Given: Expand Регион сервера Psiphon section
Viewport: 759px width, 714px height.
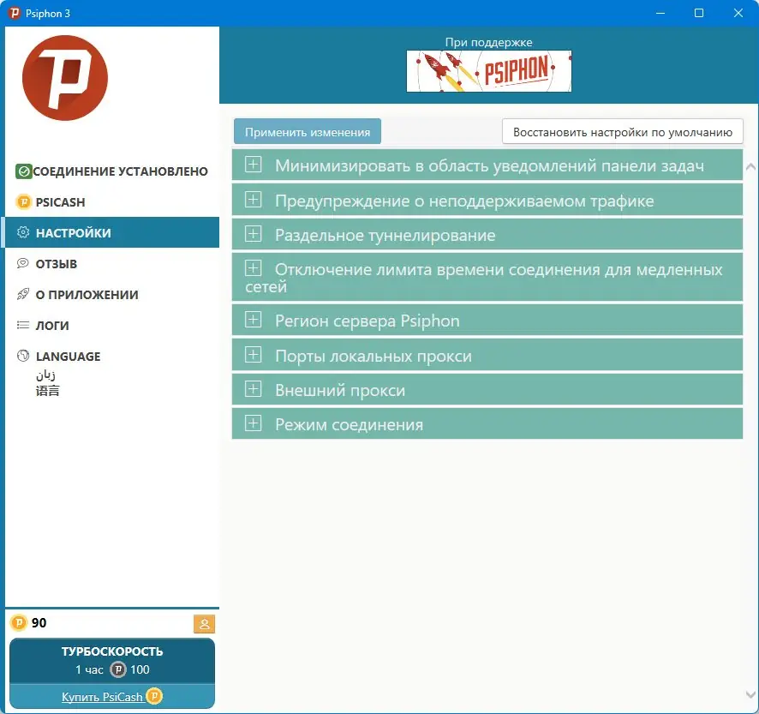Looking at the screenshot, I should (487, 321).
